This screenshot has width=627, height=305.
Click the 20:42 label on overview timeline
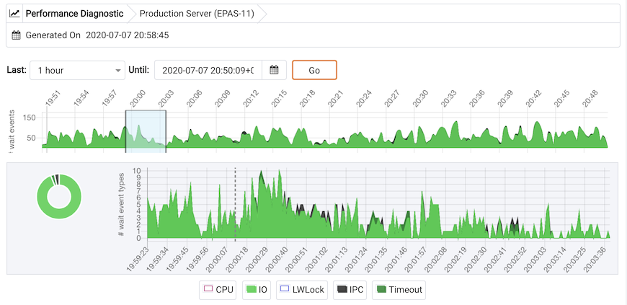(x=534, y=99)
